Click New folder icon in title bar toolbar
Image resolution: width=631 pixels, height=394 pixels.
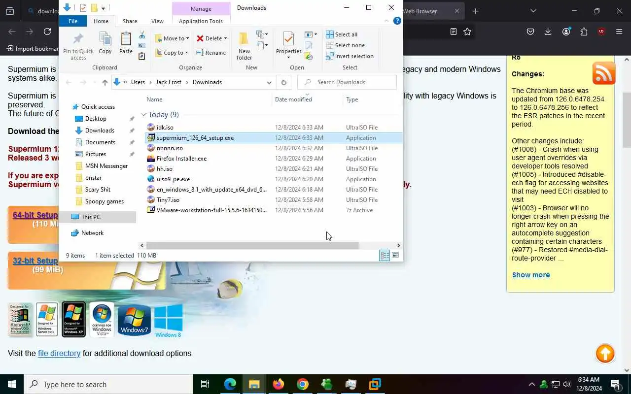coord(94,7)
